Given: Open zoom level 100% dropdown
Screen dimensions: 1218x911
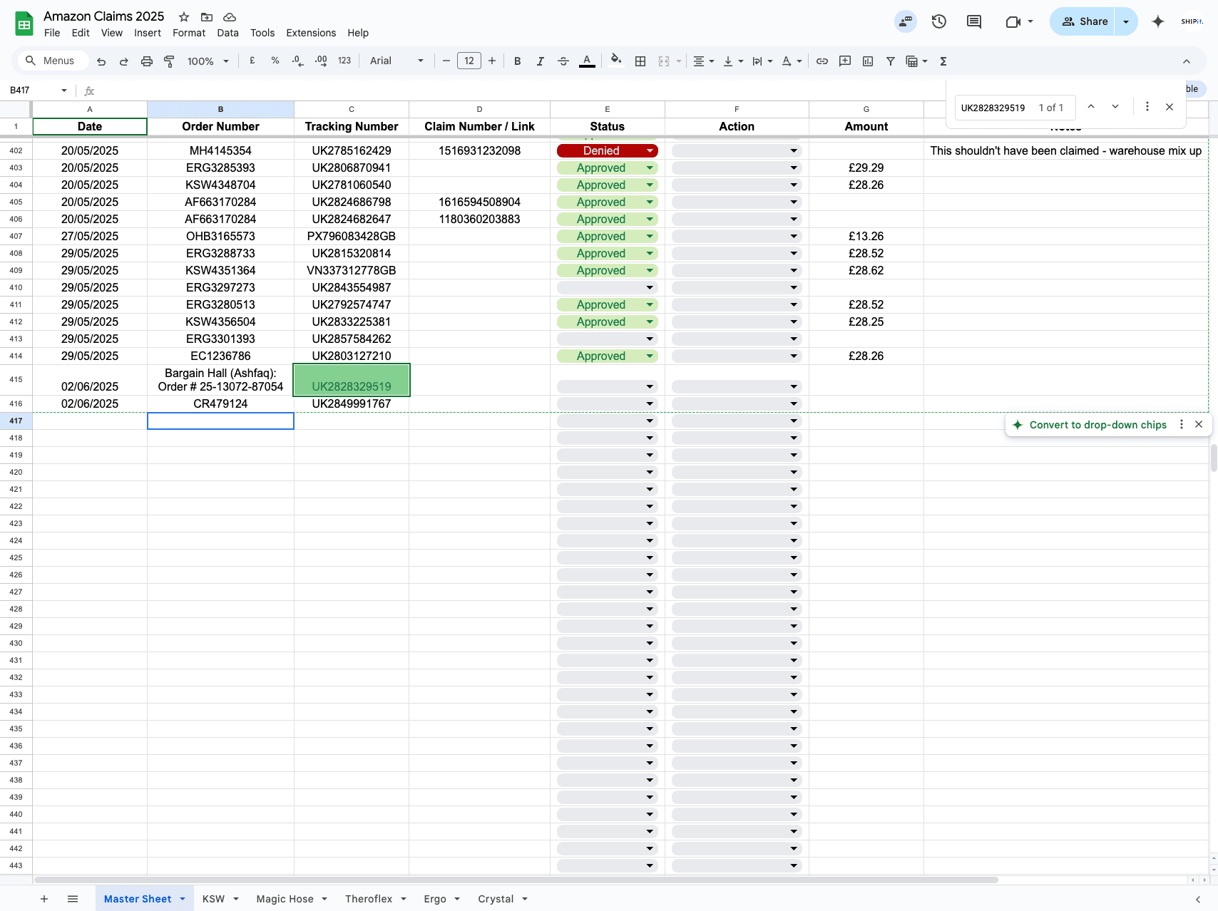Looking at the screenshot, I should click(208, 61).
